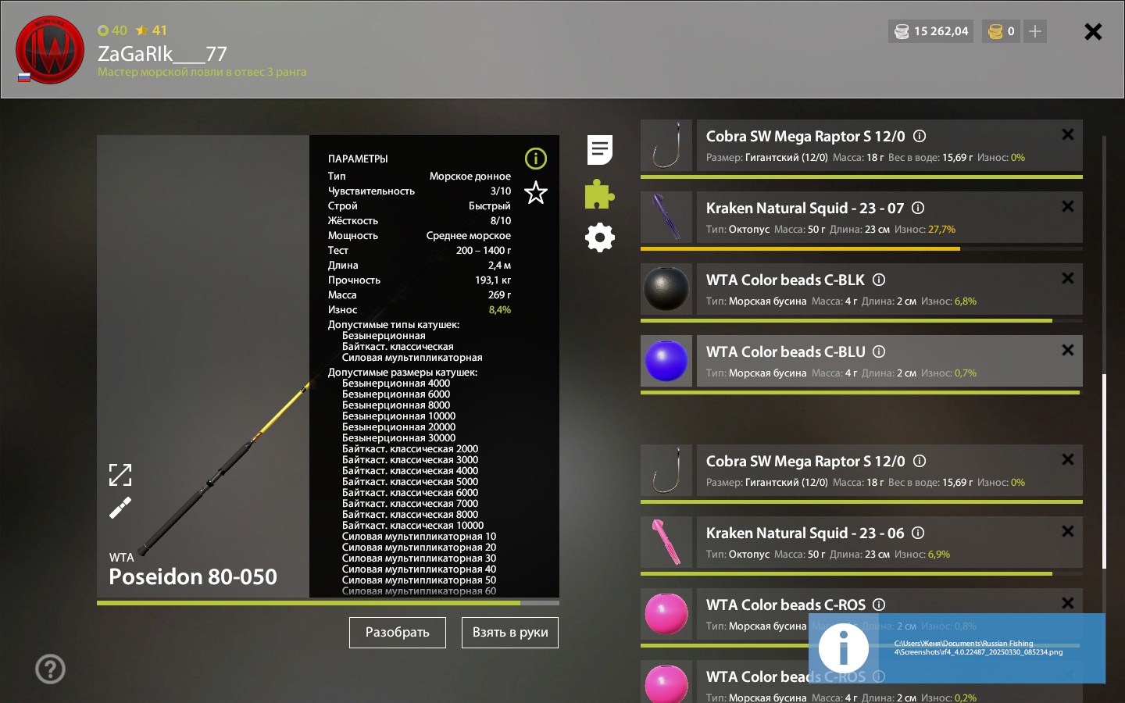Open the description notes tab icon
1125x703 pixels.
(x=600, y=150)
